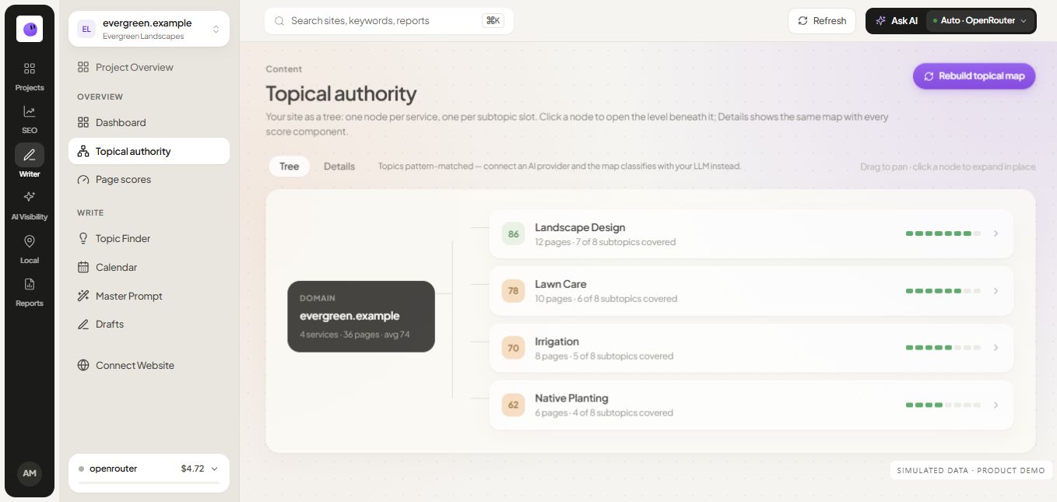Click "8 pages · 5 of 8 subtopics covered"
This screenshot has width=1057, height=502.
coord(604,356)
